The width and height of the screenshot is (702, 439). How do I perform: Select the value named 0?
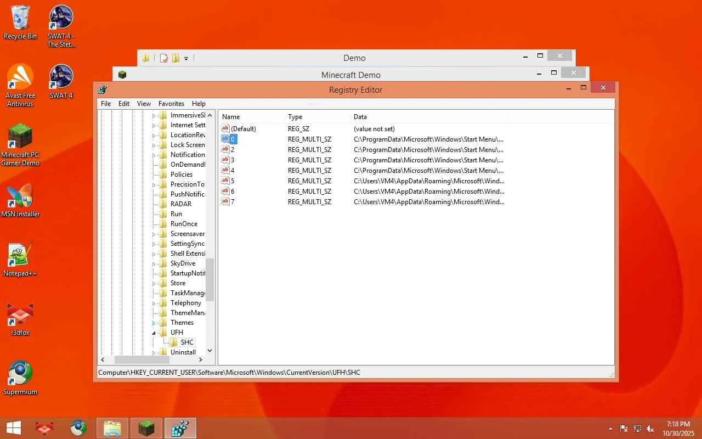(x=233, y=139)
